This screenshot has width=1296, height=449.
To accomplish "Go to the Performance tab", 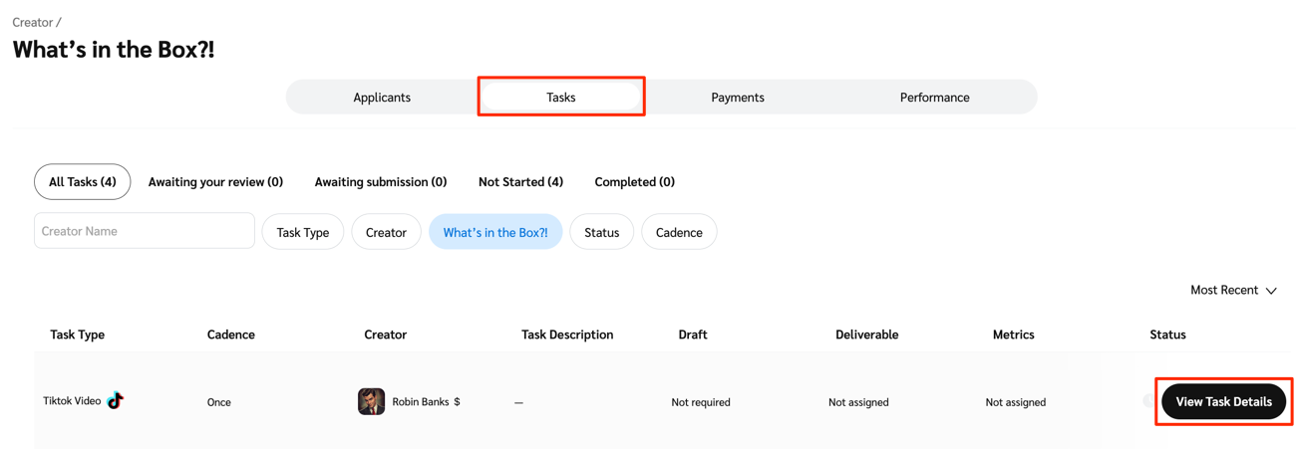I will (934, 98).
